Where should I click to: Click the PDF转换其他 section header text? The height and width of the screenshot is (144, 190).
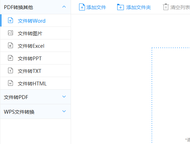click(x=19, y=7)
